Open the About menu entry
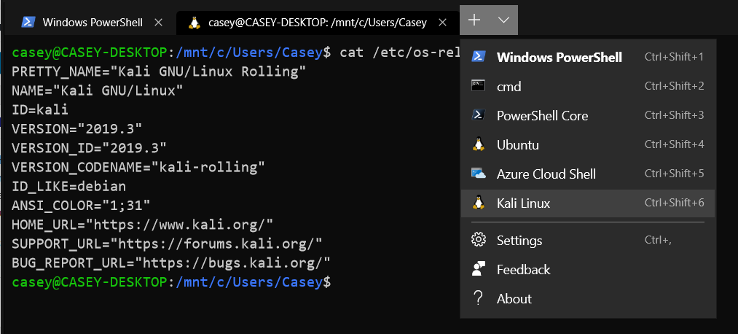Viewport: 738px width, 334px height. [x=514, y=298]
